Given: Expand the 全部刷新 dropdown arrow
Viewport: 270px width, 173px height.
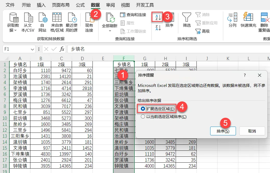Looking at the screenshot, I should pos(110,31).
